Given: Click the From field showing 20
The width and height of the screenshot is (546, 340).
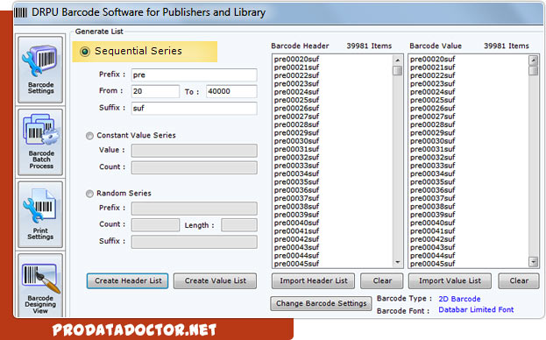Looking at the screenshot, I should [x=155, y=91].
